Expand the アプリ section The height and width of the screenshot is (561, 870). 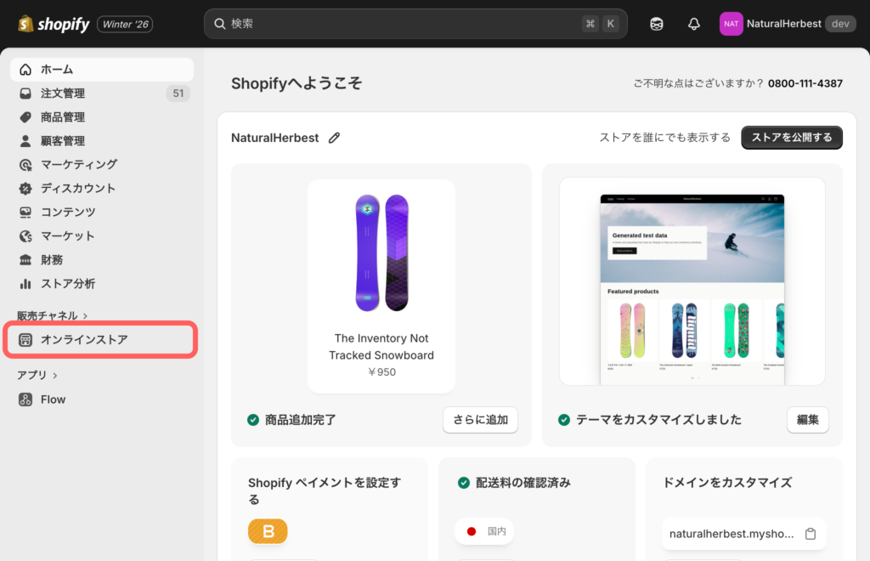37,375
